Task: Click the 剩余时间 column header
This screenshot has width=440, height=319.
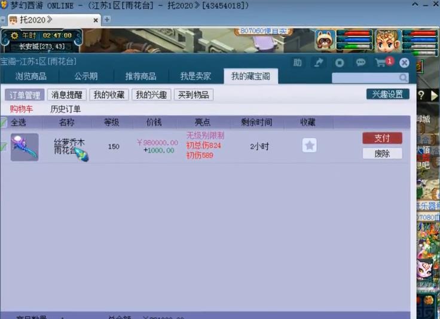Action: tap(256, 122)
